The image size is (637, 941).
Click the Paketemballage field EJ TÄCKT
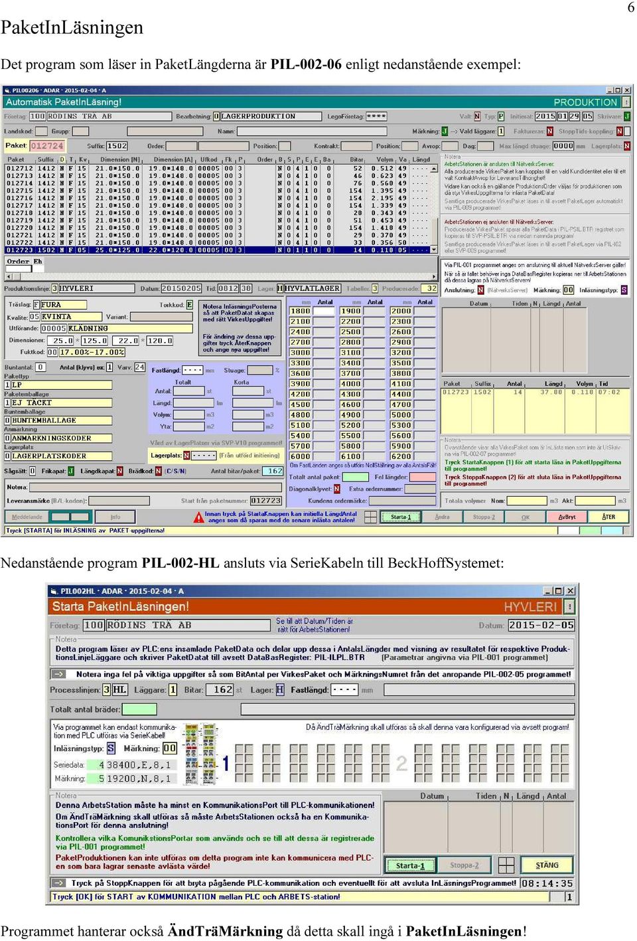(61, 402)
